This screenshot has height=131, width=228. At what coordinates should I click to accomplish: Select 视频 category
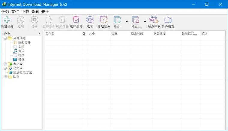pyautogui.click(x=19, y=59)
